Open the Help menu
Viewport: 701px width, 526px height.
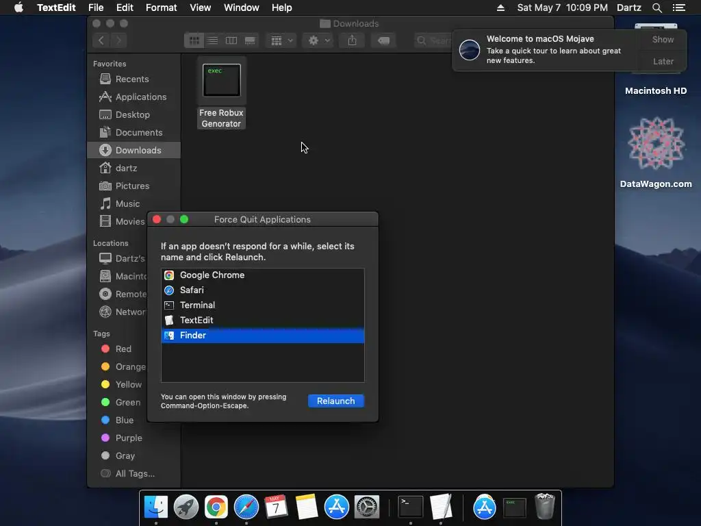click(x=281, y=8)
